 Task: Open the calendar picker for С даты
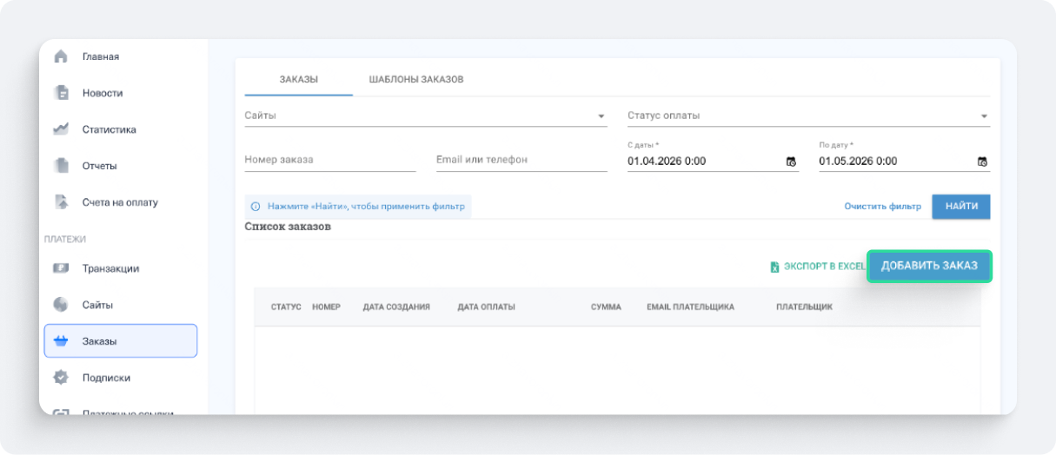point(791,162)
